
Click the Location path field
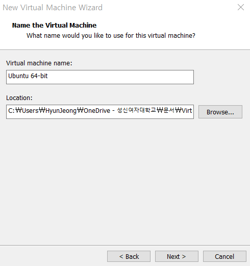(x=100, y=112)
